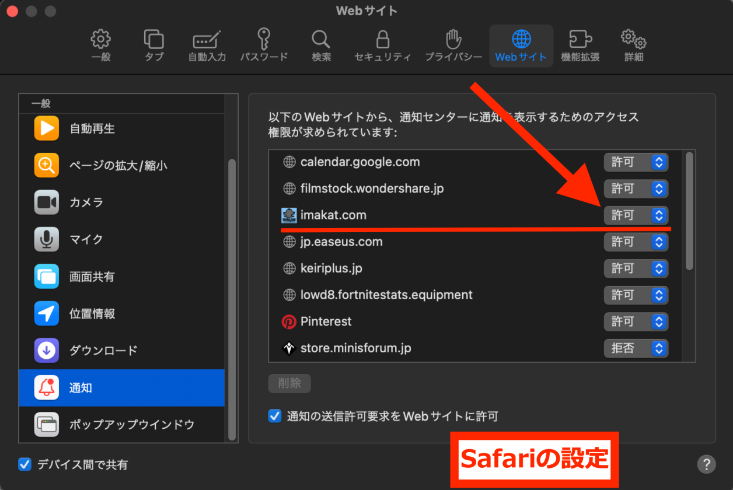Click the 削除 remove button
Screen dimensions: 733x490
289,383
